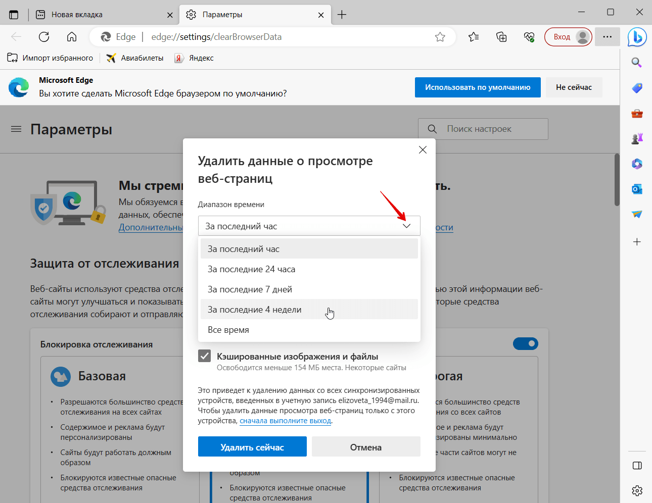Viewport: 652px width, 503px height.
Task: Open Browser essentials heart icon
Action: point(529,37)
